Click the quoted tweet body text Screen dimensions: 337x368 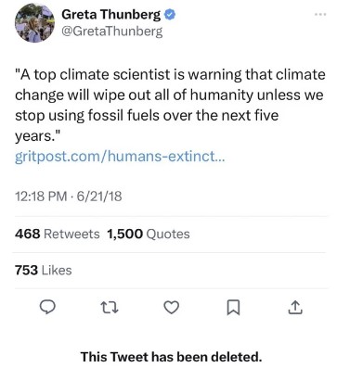tap(170, 105)
